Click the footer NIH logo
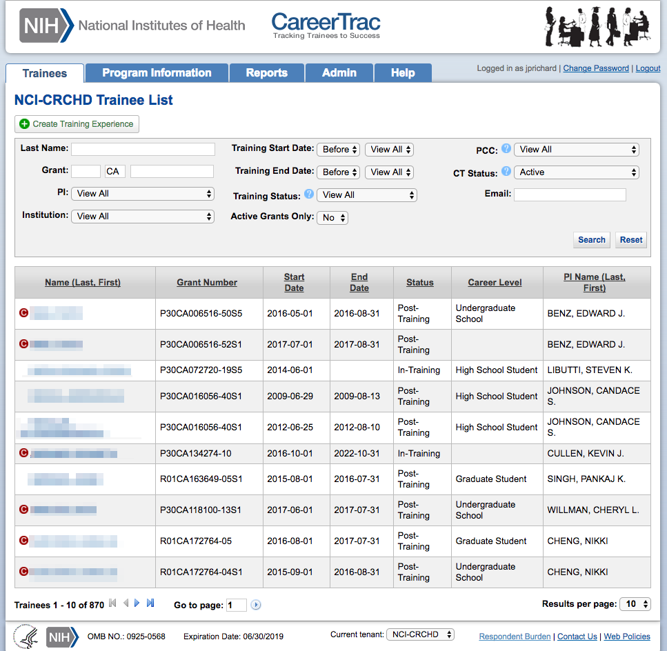 pyautogui.click(x=62, y=637)
